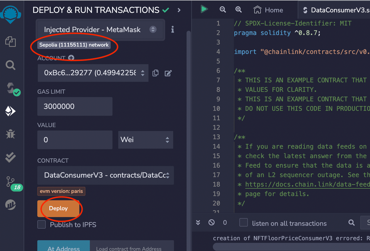Click the Sepolia (11155111) network badge
Screen dimensions: 370x251
pyautogui.click(x=74, y=45)
